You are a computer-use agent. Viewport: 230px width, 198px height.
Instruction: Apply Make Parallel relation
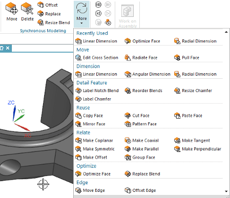[x=142, y=149]
